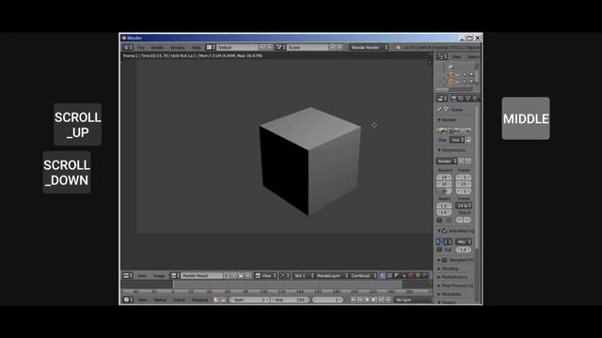Open the render presets dropdown under Dimensions
Screen dimensions: 602x338
[447, 161]
